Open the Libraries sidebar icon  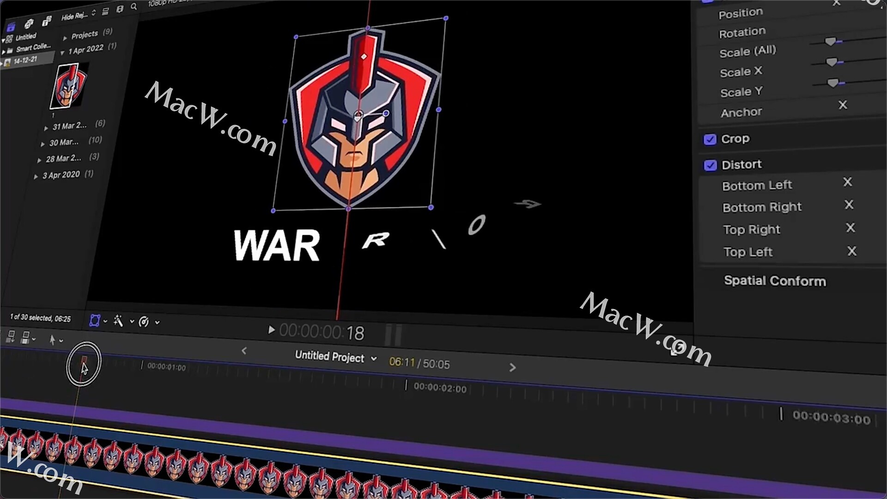[11, 27]
